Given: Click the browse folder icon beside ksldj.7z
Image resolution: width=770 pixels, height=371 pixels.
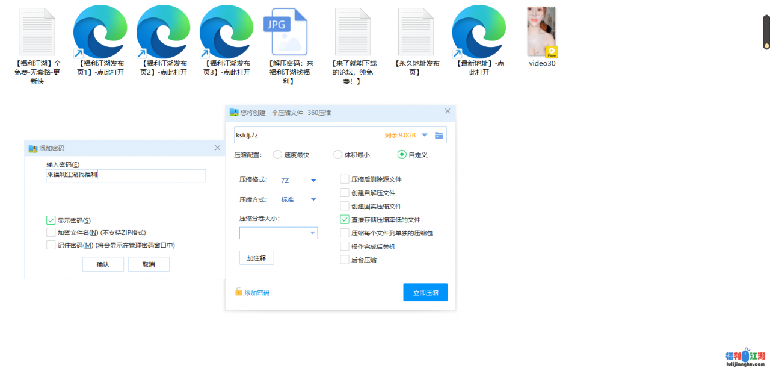Looking at the screenshot, I should click(439, 135).
